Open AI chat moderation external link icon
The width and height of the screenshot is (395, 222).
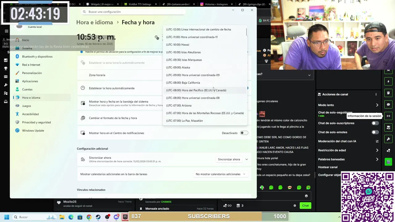coord(377,141)
